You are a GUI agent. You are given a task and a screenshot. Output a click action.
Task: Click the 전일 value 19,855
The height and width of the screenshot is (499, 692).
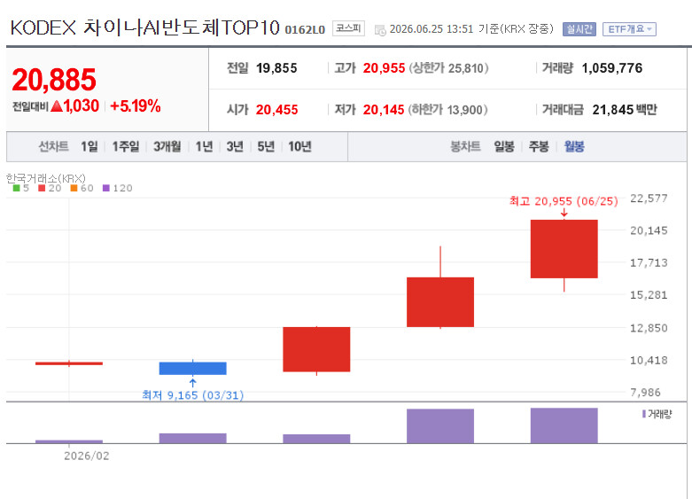276,68
